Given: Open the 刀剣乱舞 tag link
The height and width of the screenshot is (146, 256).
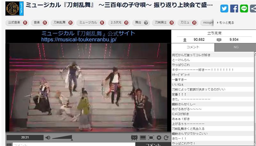Looking at the screenshot, I should coord(60,22).
